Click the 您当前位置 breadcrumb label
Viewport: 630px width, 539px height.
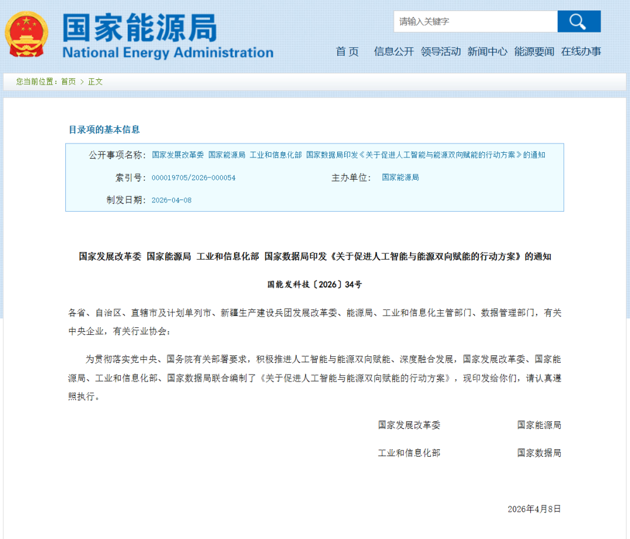point(36,82)
